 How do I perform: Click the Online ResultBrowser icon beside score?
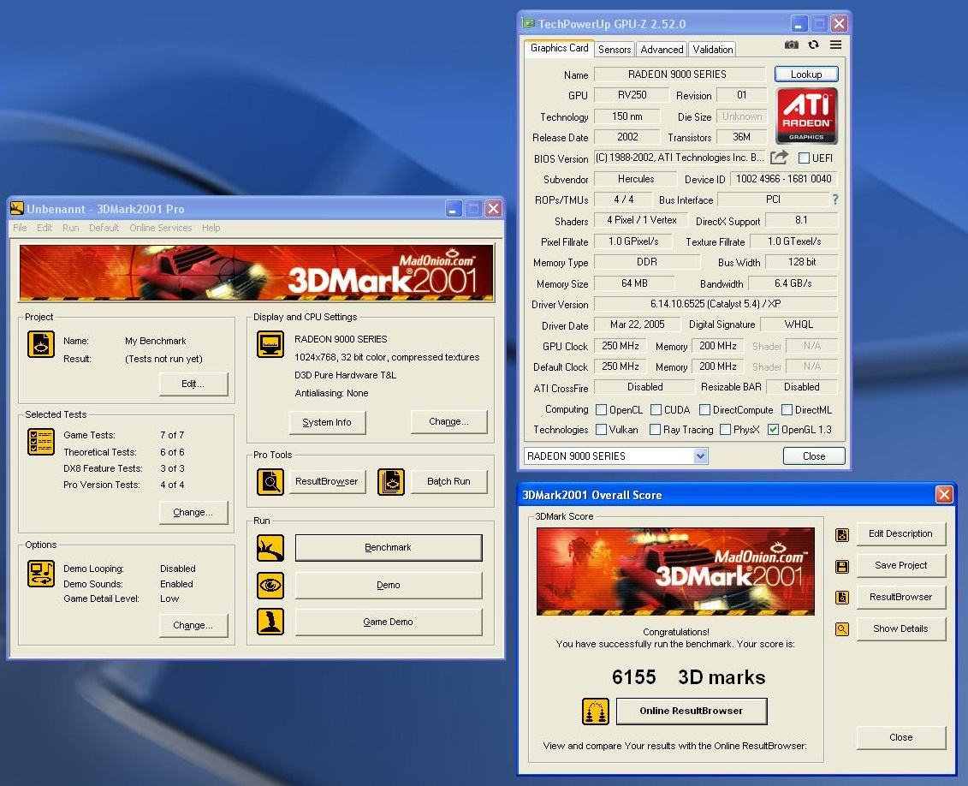click(x=596, y=712)
